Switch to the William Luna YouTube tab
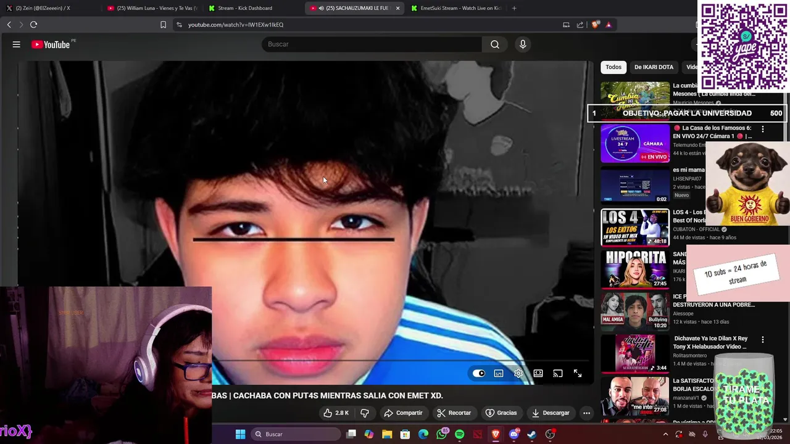Viewport: 790px width, 444px height. [151, 8]
